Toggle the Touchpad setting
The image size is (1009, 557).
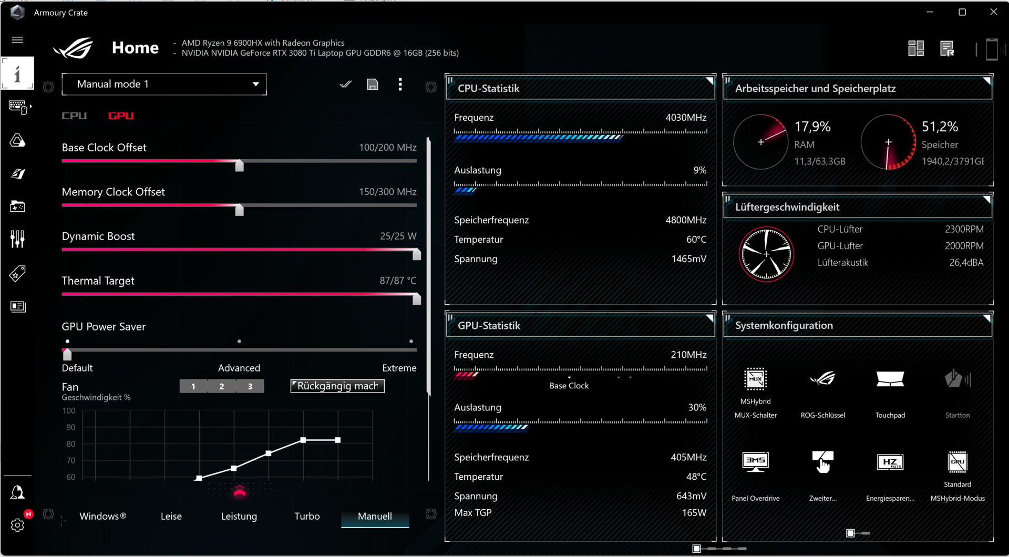pos(890,379)
